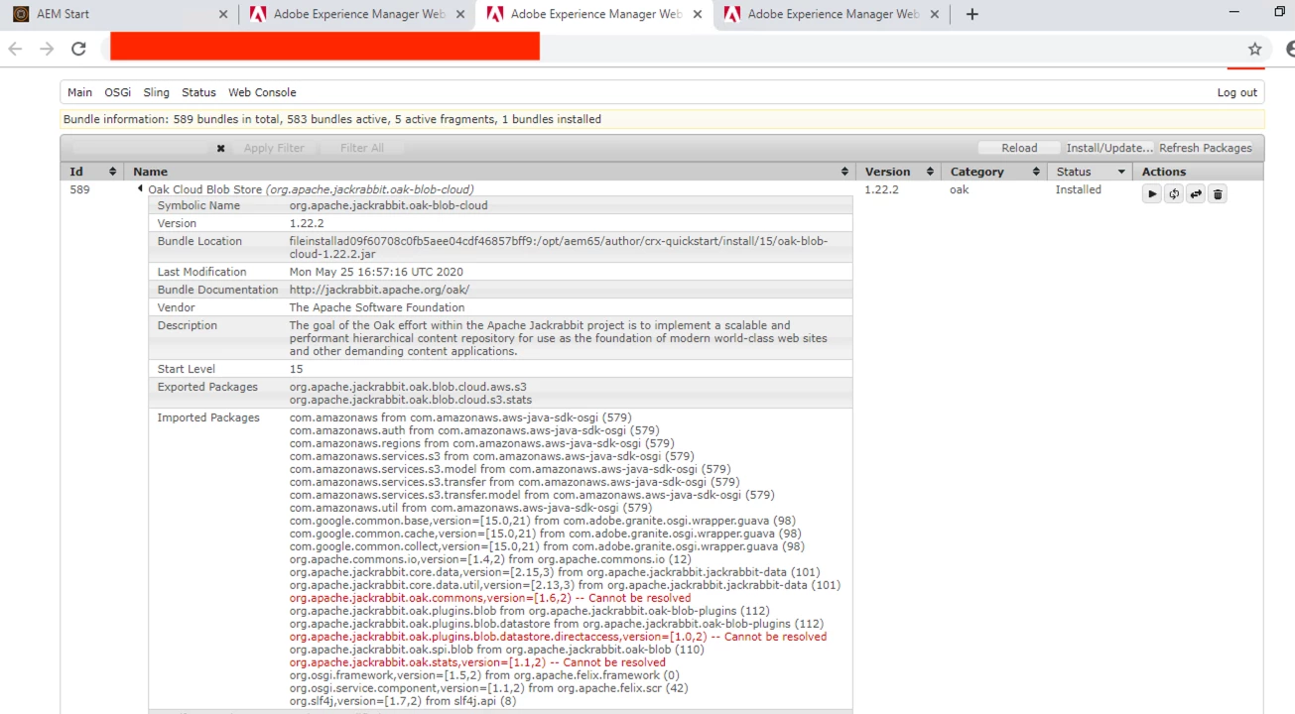Screen dimensions: 1295x714
Task: Click the oak category cell
Action: click(x=959, y=189)
